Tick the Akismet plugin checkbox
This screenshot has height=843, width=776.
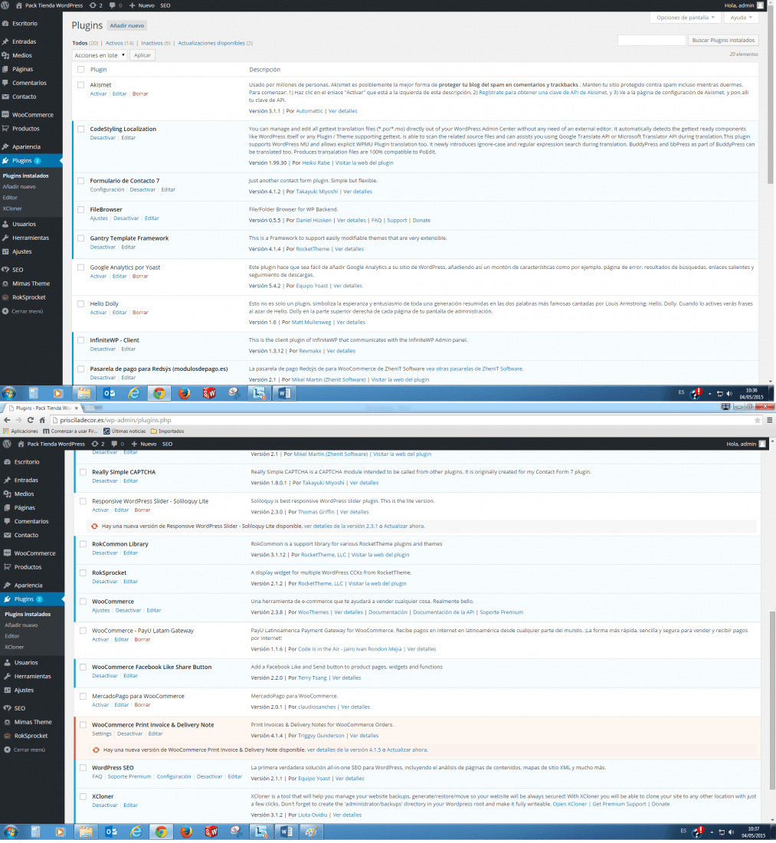click(x=80, y=85)
